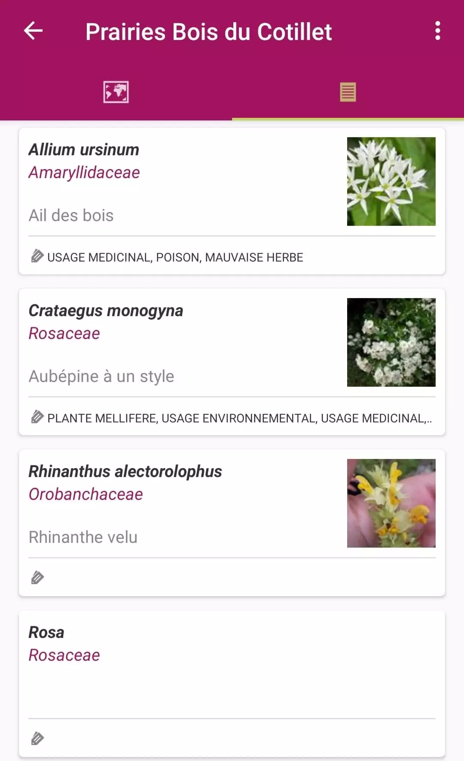The height and width of the screenshot is (761, 464).
Task: Open the Crataegus monogyna flower photo
Action: (x=391, y=342)
